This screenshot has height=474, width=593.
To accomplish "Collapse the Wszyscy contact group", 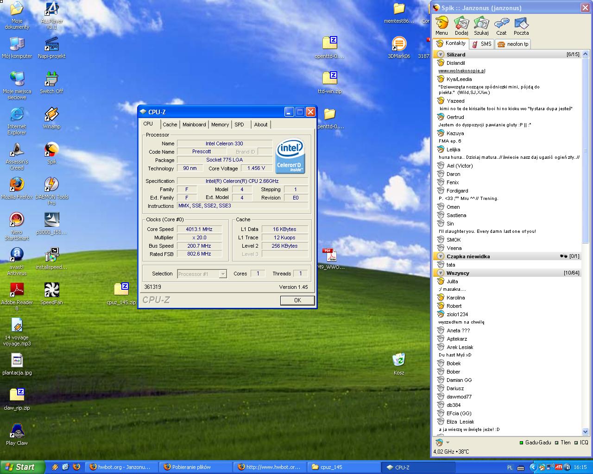I will pyautogui.click(x=441, y=273).
